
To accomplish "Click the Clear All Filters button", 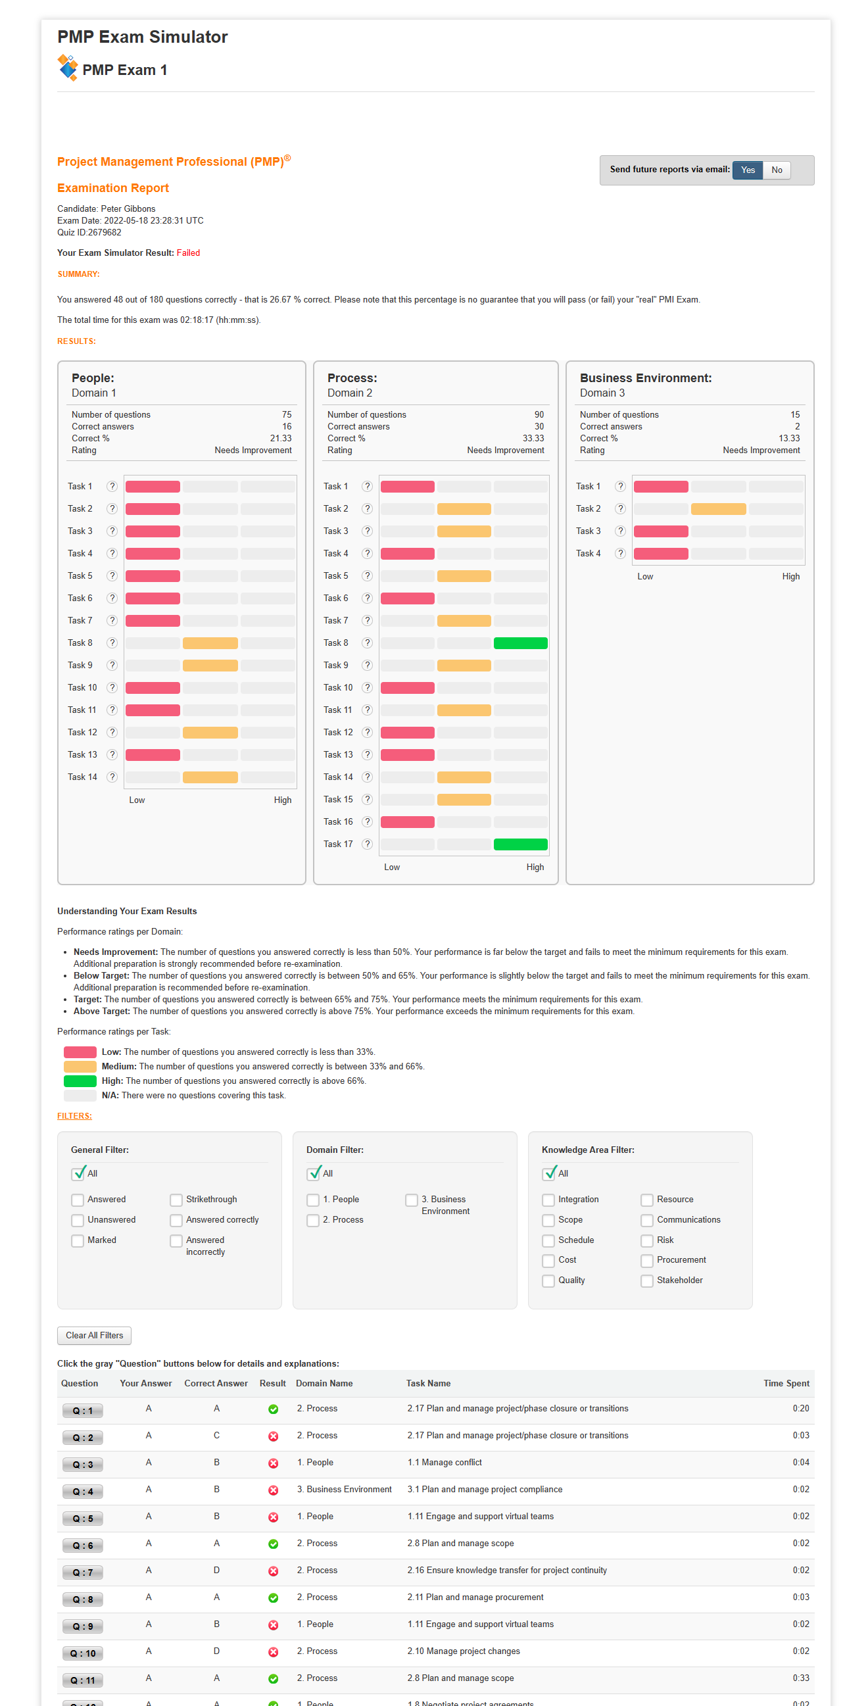I will 94,1336.
